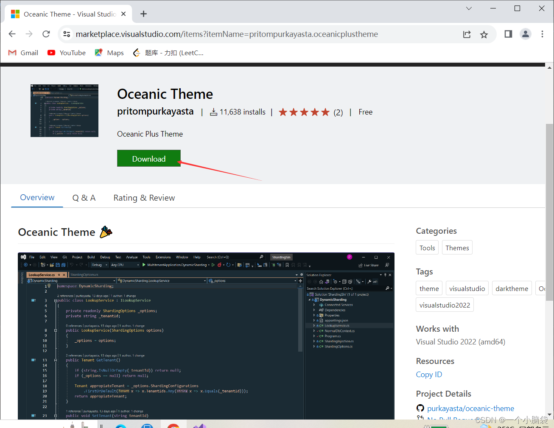Open purkayasta/oceanic-theme GitHub repository link

470,408
